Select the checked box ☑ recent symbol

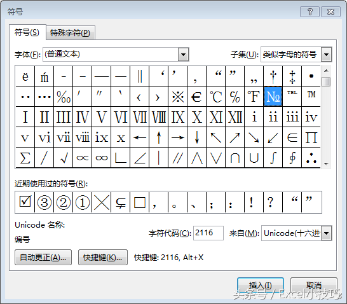coord(25,202)
